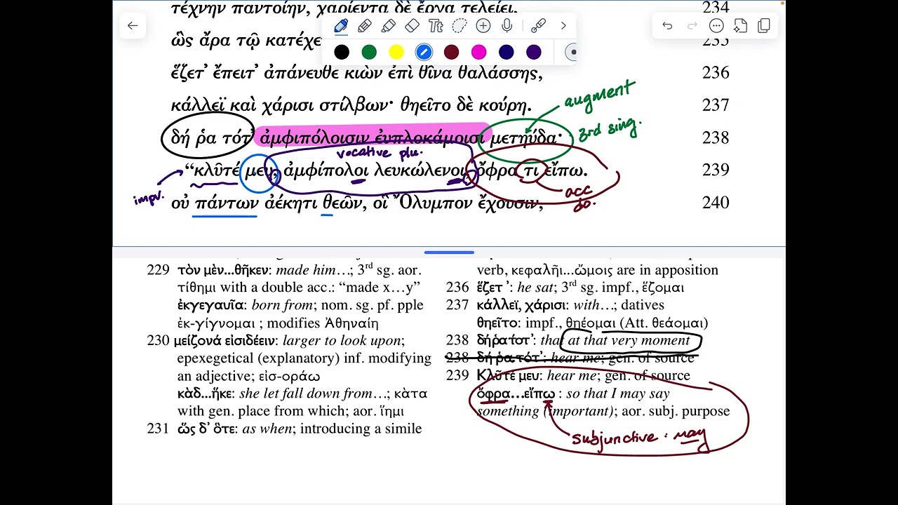Select the eraser tool

[x=413, y=26]
